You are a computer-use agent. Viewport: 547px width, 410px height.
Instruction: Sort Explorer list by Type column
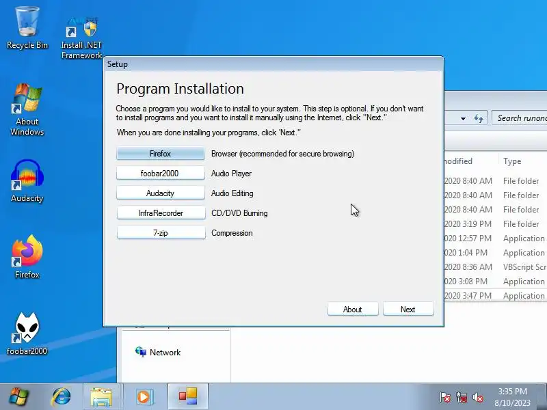pos(523,161)
